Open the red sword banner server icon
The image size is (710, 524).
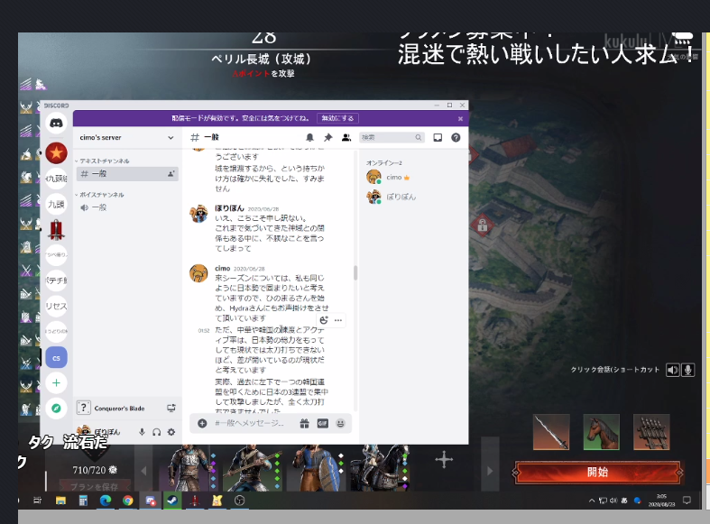(56, 230)
